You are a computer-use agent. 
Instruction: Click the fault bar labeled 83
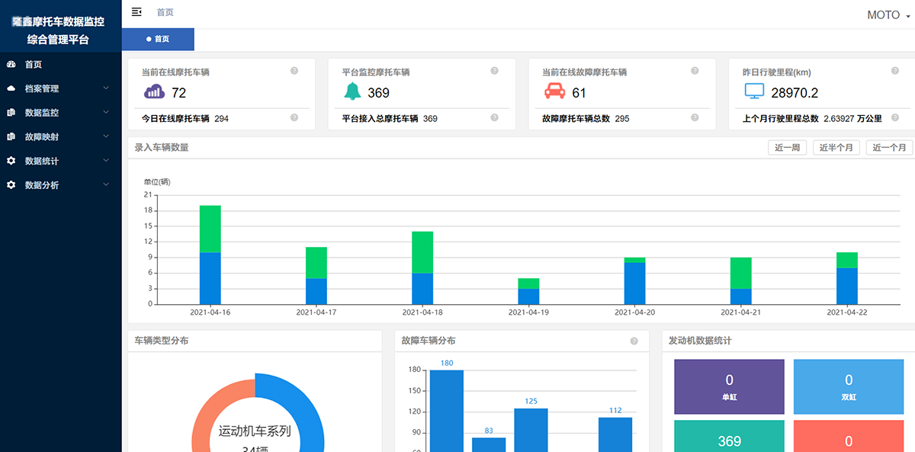(489, 444)
